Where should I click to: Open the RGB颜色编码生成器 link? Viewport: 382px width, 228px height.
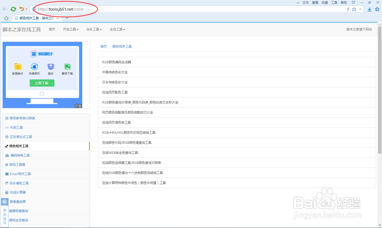pyautogui.click(x=117, y=63)
